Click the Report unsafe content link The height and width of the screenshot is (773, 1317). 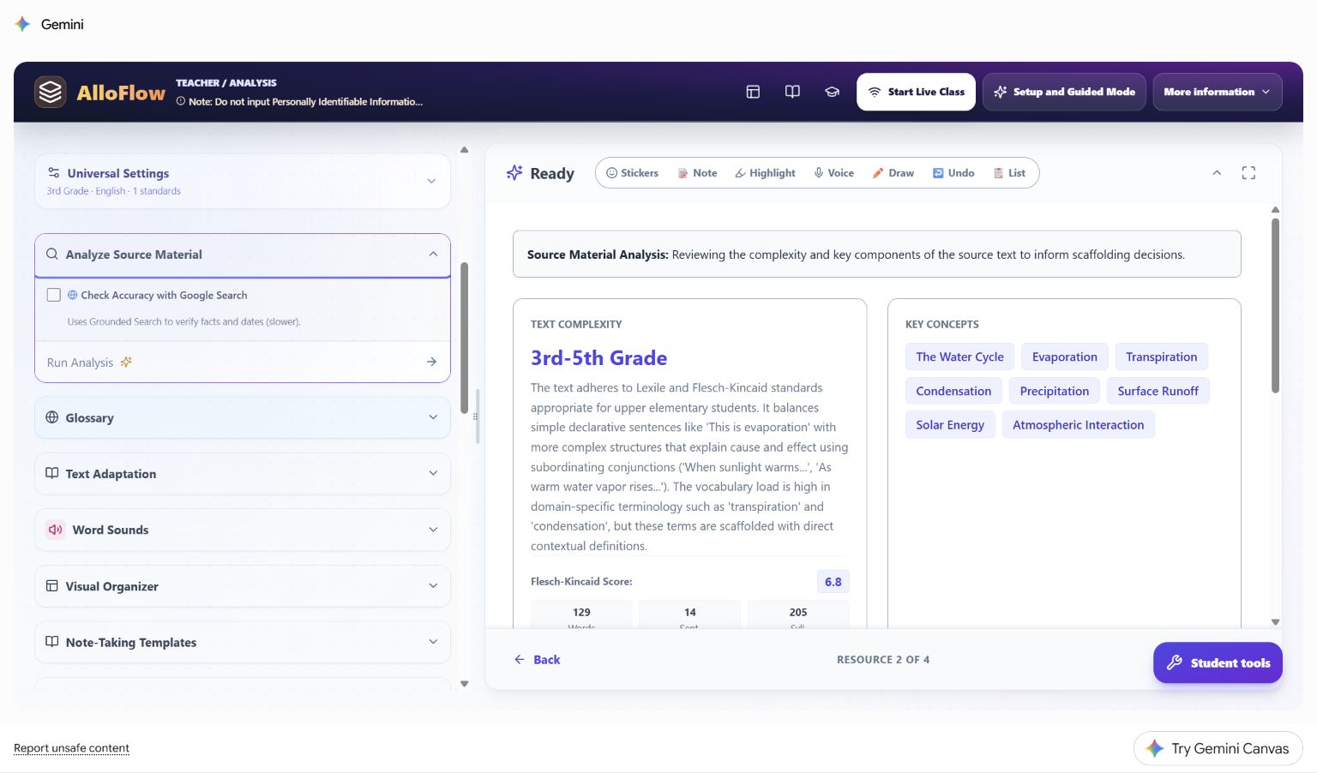[71, 748]
